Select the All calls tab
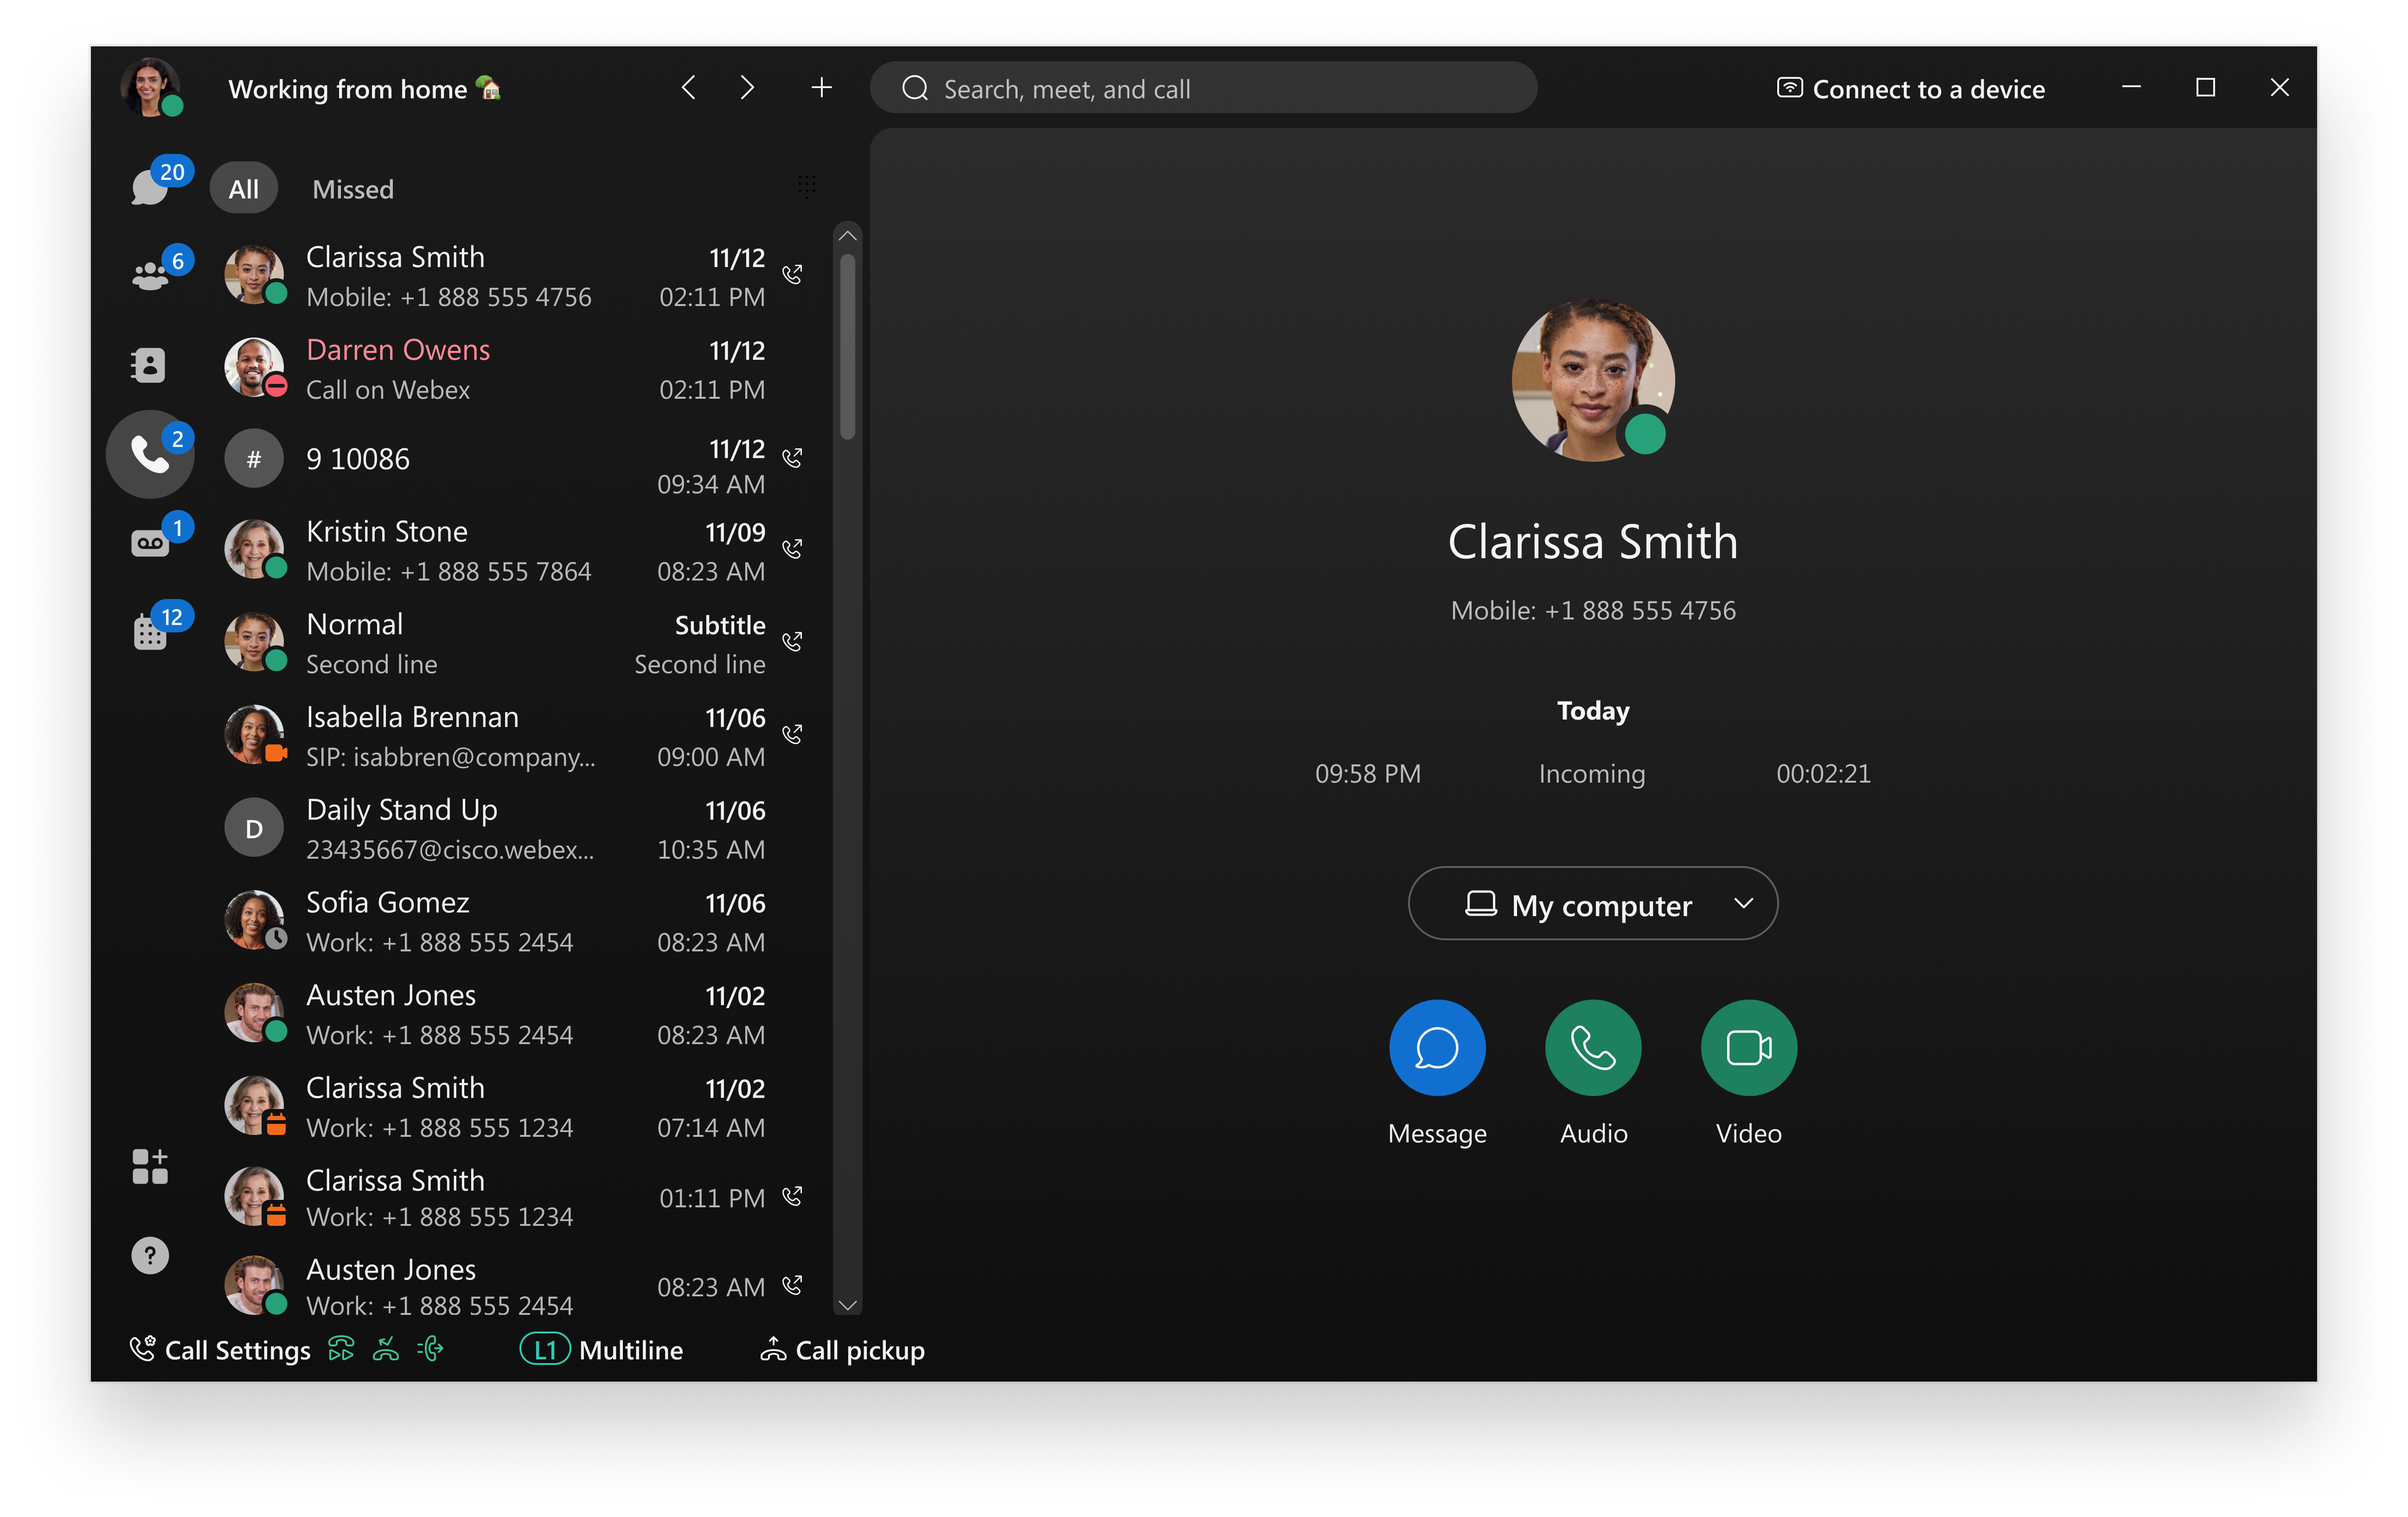 coord(243,189)
